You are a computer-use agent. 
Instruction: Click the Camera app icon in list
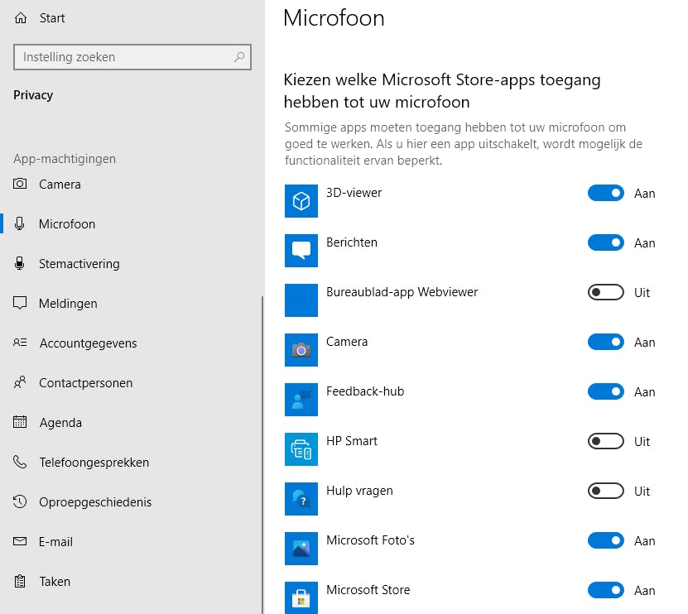[301, 349]
